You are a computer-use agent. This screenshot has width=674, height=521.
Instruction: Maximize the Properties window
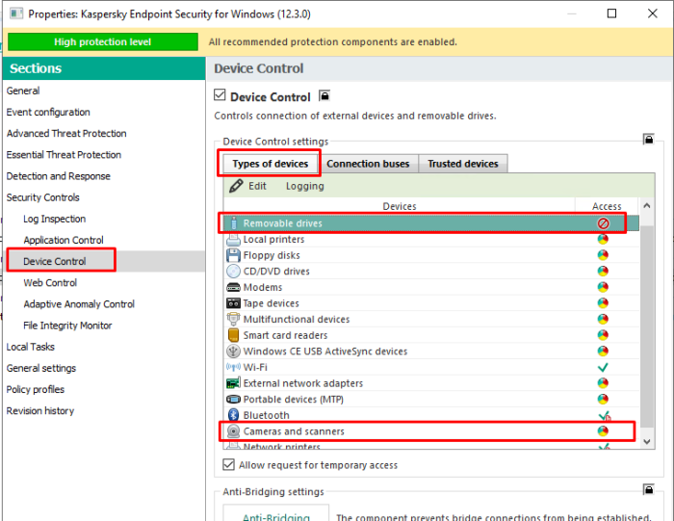coord(611,13)
